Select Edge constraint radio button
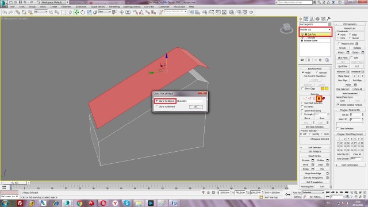368x207 pixels. click(350, 34)
